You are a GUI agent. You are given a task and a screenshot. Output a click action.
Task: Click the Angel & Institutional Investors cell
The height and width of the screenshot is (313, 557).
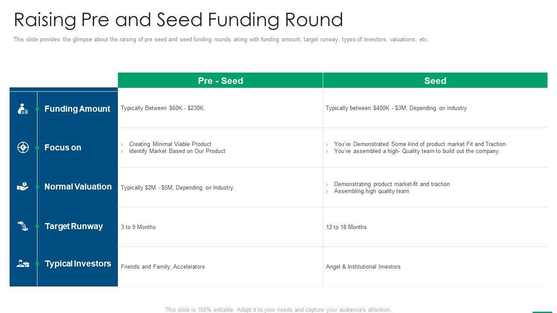(x=363, y=266)
